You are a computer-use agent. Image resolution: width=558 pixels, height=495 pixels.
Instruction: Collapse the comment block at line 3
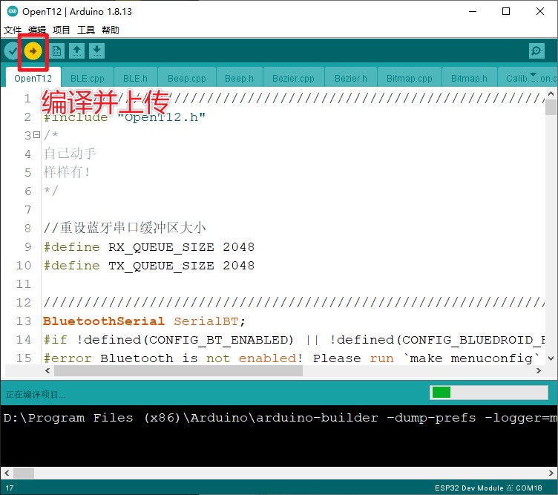36,135
